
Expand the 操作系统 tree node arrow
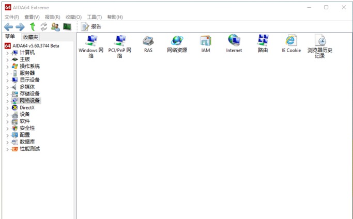[x=7, y=67]
